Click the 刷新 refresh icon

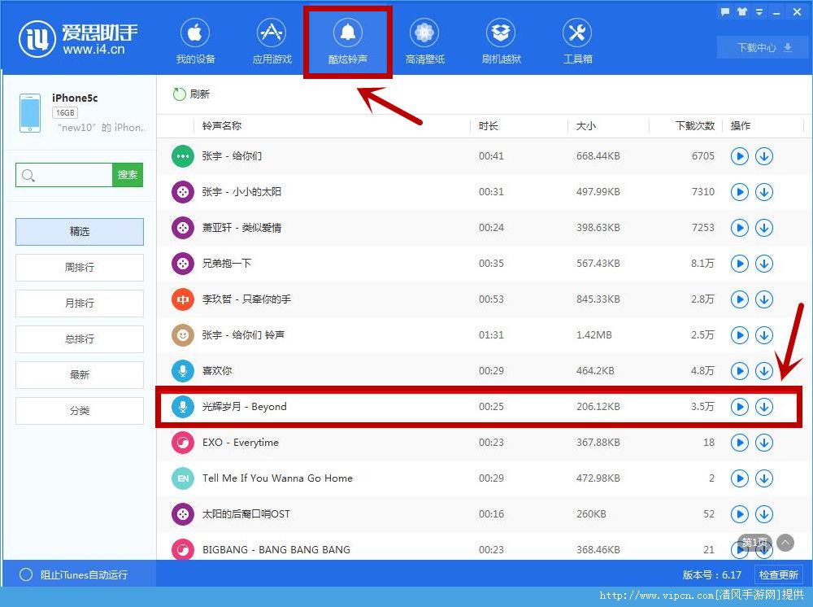point(180,94)
